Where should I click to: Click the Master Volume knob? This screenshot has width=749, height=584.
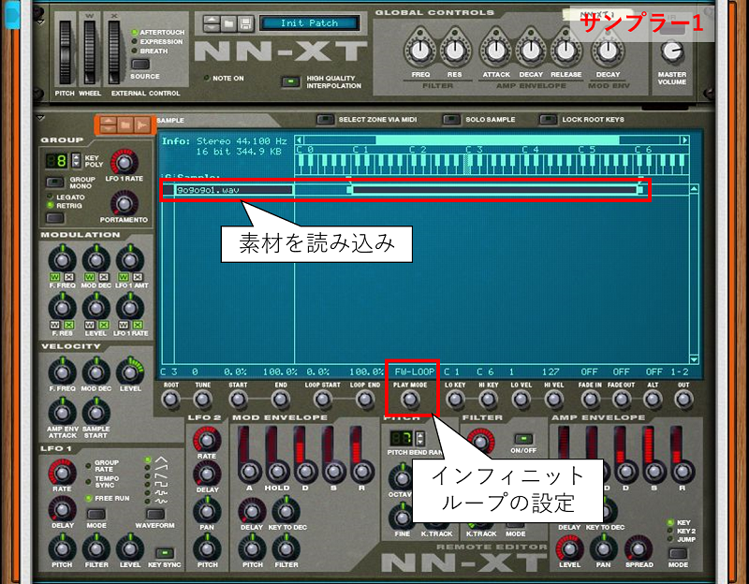coord(671,51)
